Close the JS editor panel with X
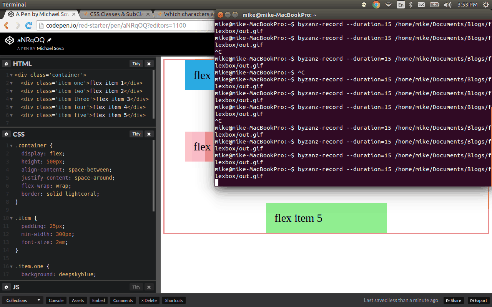Image resolution: width=492 pixels, height=307 pixels. coord(149,287)
